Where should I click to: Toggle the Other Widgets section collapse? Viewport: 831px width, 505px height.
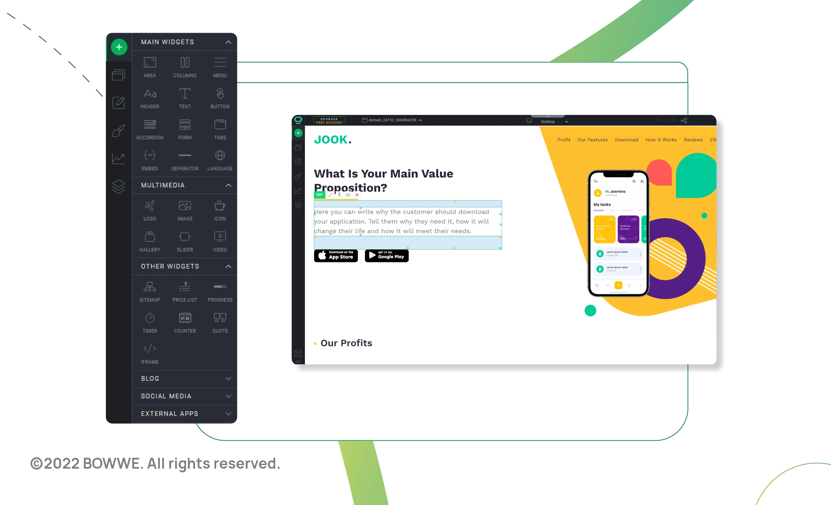(228, 267)
